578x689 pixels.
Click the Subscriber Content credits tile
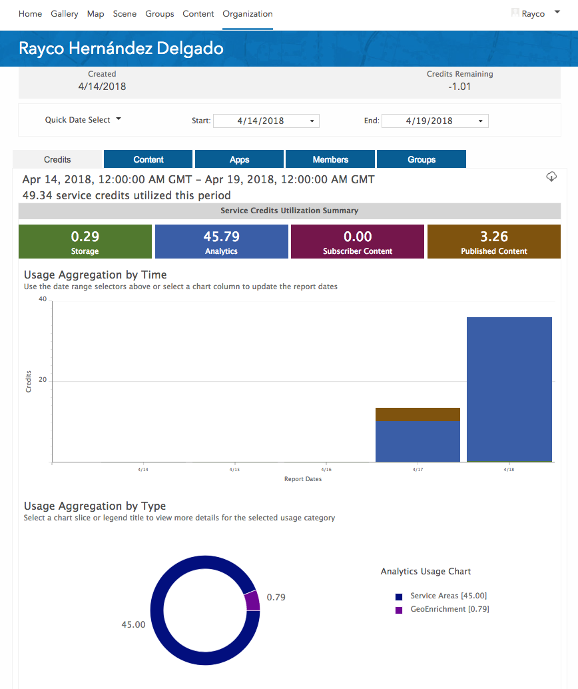pos(358,241)
